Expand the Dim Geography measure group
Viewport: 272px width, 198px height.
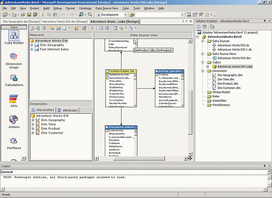[32, 45]
